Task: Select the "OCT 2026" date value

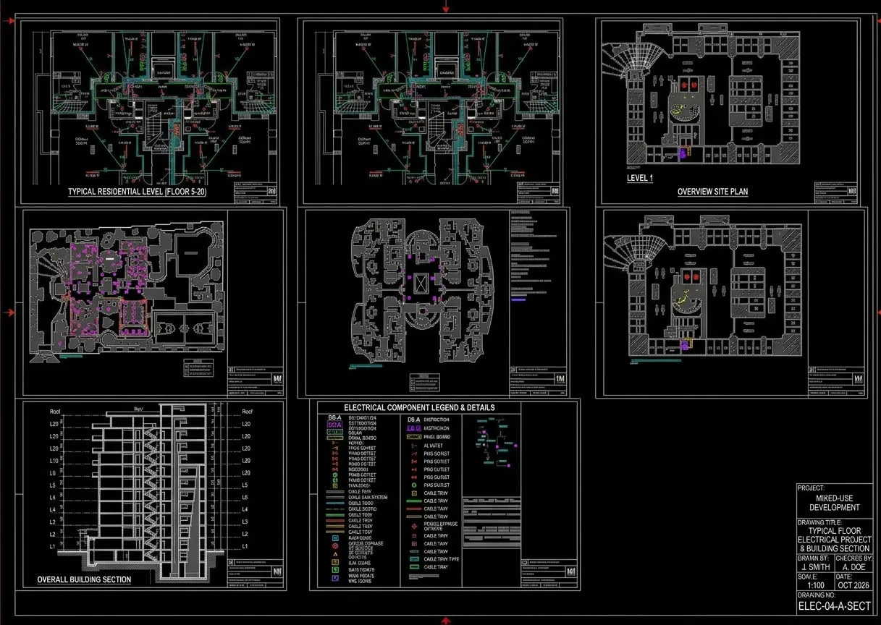Action: click(x=853, y=586)
